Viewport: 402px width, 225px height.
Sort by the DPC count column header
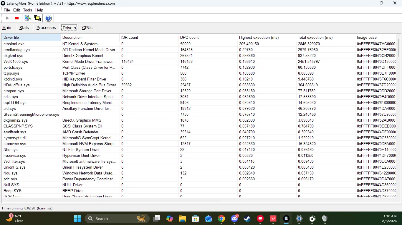[x=208, y=37]
